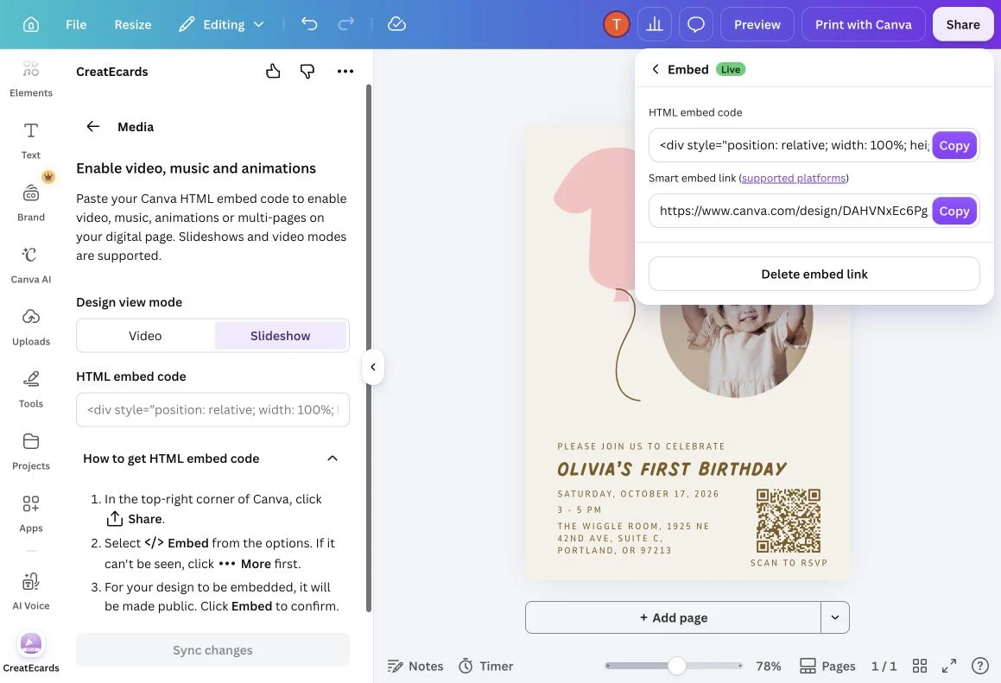Click the smart embed link URL field
1001x683 pixels.
click(793, 211)
